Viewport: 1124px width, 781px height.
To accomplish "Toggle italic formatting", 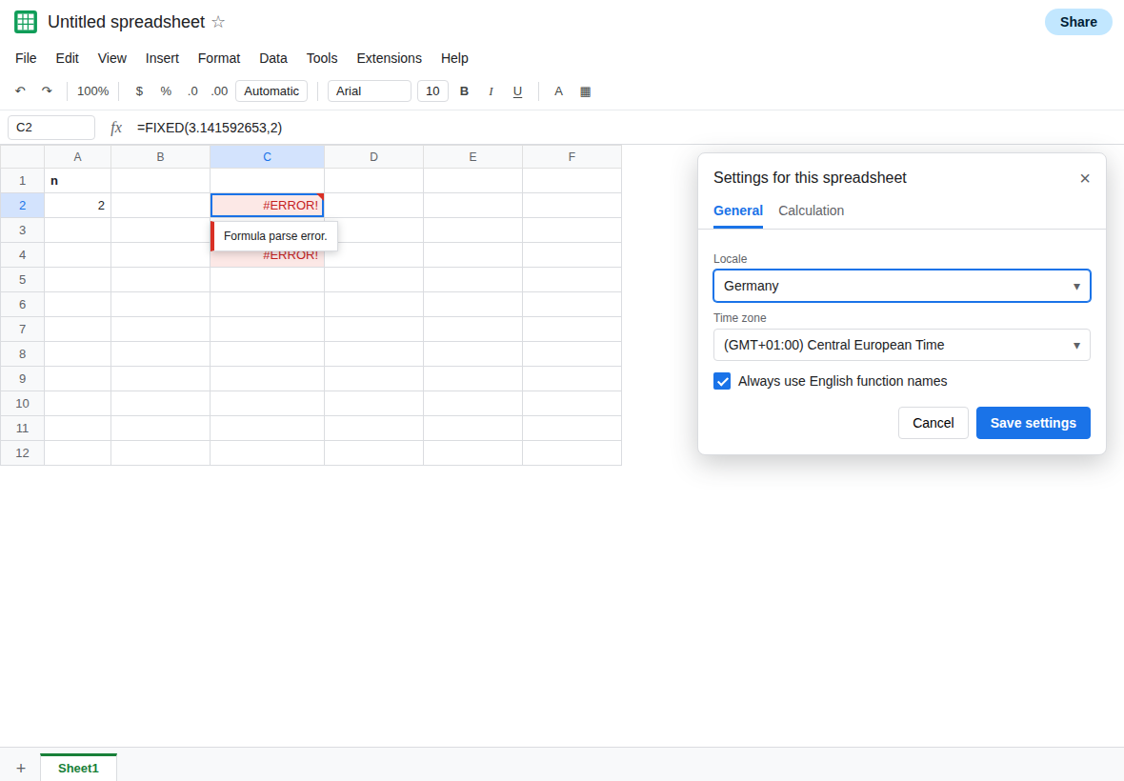I will tap(491, 91).
